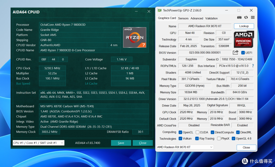This screenshot has width=275, height=167.
Task: Click the GPU Name field value
Action: click(x=205, y=26)
